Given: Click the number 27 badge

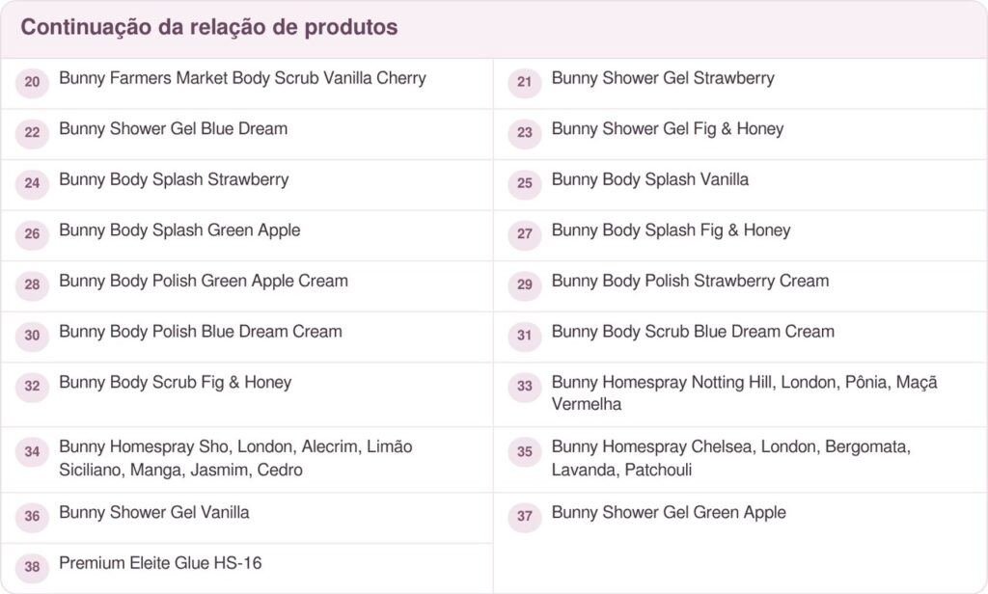Looking at the screenshot, I should pyautogui.click(x=525, y=233).
